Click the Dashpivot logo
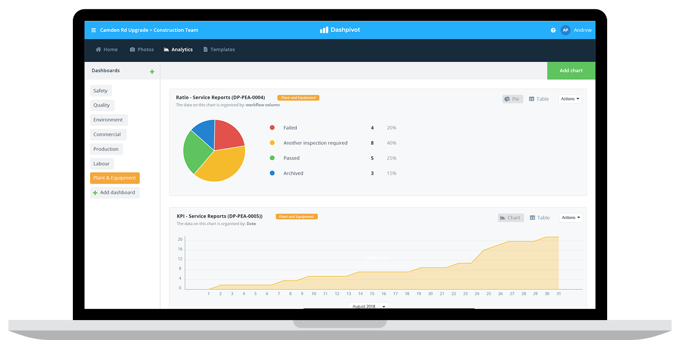 pyautogui.click(x=340, y=30)
